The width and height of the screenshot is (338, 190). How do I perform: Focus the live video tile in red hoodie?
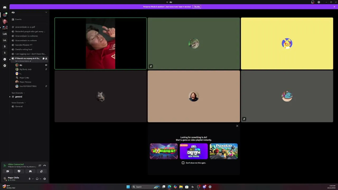tap(101, 44)
